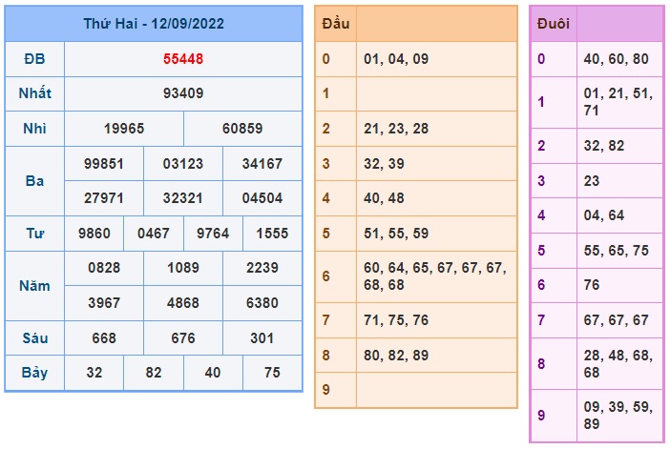Click the Bảy row label

34,373
